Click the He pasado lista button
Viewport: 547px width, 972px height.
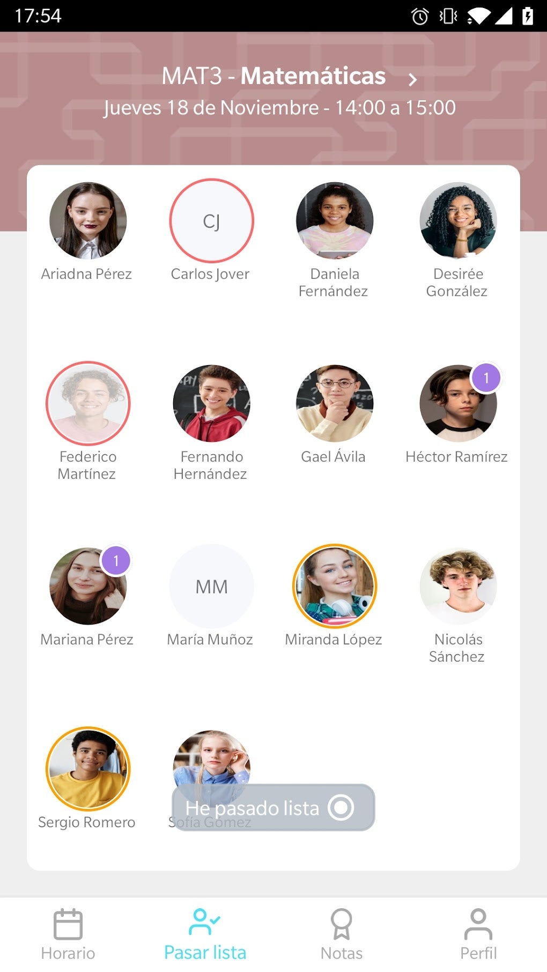(273, 807)
